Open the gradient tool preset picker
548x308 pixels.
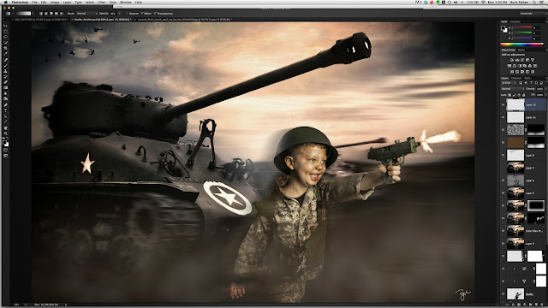click(9, 14)
